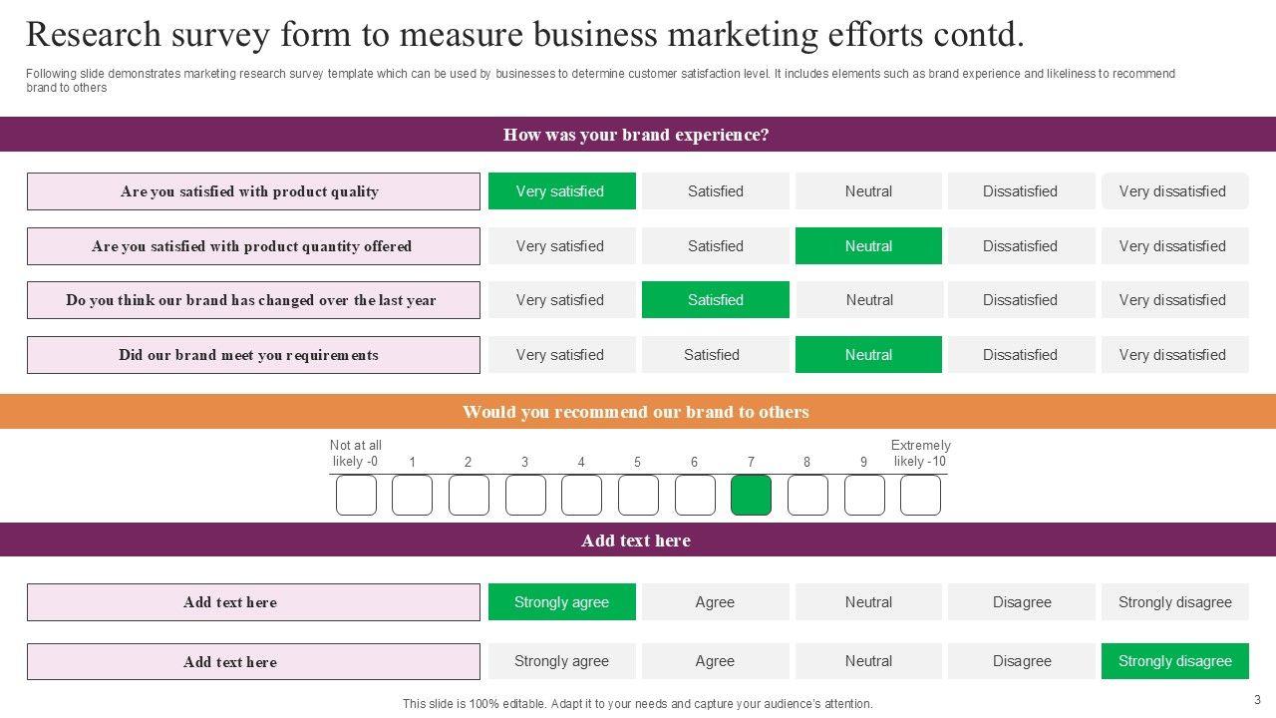This screenshot has height=718, width=1276.
Task: Choose Satisfied for product quantity offered
Action: 715,246
